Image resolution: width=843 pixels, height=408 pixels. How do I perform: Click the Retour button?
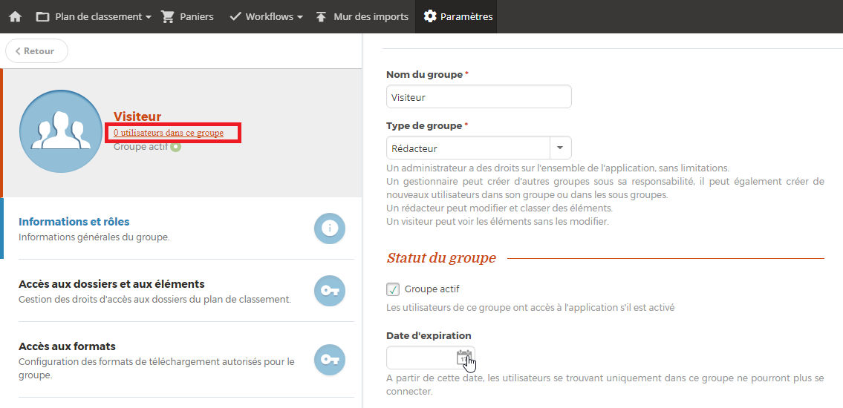pyautogui.click(x=36, y=51)
